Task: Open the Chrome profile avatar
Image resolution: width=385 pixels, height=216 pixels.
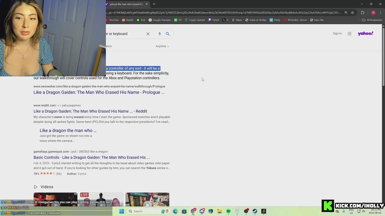Action: [373, 13]
